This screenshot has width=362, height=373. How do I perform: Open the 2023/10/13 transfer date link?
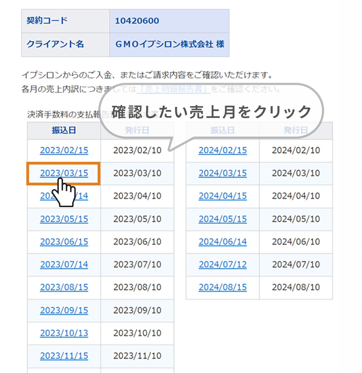(64, 333)
